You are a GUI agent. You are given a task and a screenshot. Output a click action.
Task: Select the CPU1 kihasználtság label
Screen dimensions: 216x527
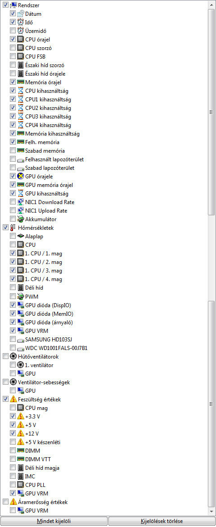48,99
